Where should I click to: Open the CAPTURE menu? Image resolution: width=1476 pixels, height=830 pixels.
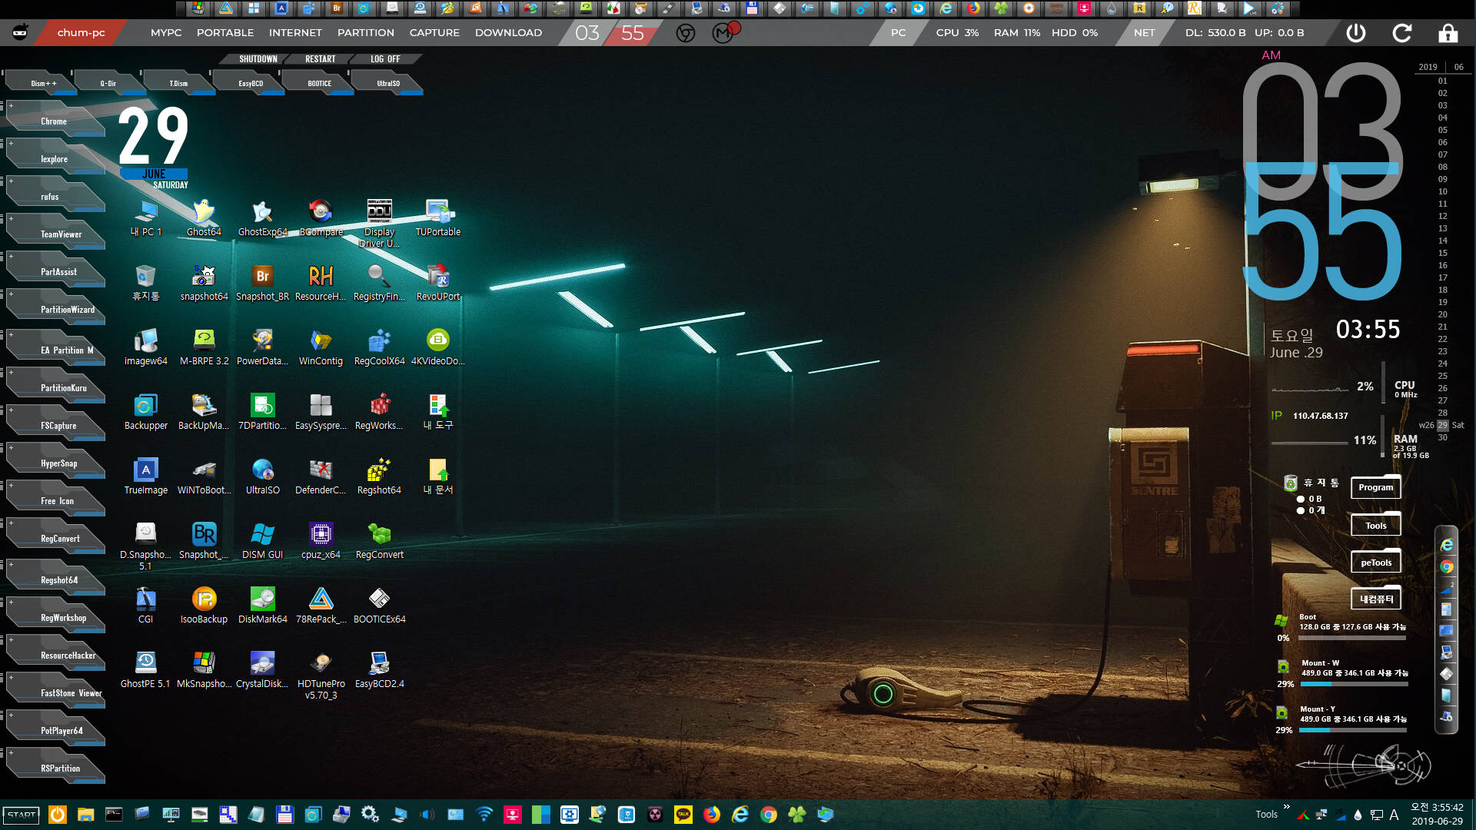[x=434, y=33]
